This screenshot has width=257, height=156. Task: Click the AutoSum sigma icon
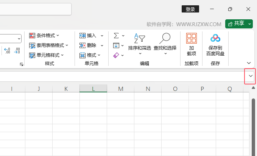[116, 36]
